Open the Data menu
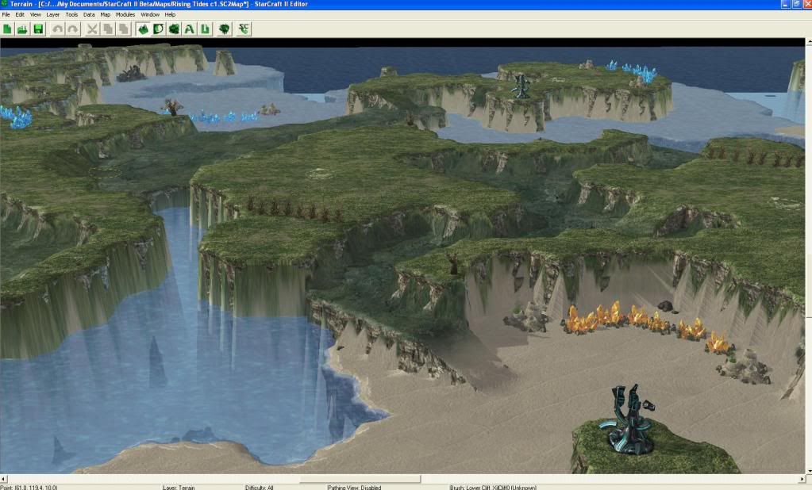This screenshot has width=812, height=490. [x=89, y=15]
